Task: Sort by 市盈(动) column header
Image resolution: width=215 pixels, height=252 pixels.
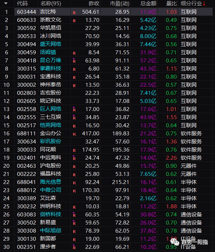Action: point(120,4)
